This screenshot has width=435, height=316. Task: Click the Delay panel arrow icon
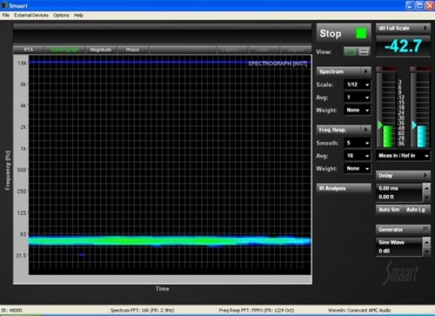pyautogui.click(x=425, y=175)
